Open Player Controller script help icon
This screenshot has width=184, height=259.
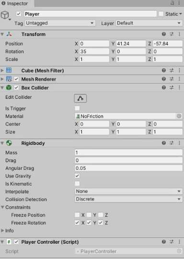coord(164,242)
